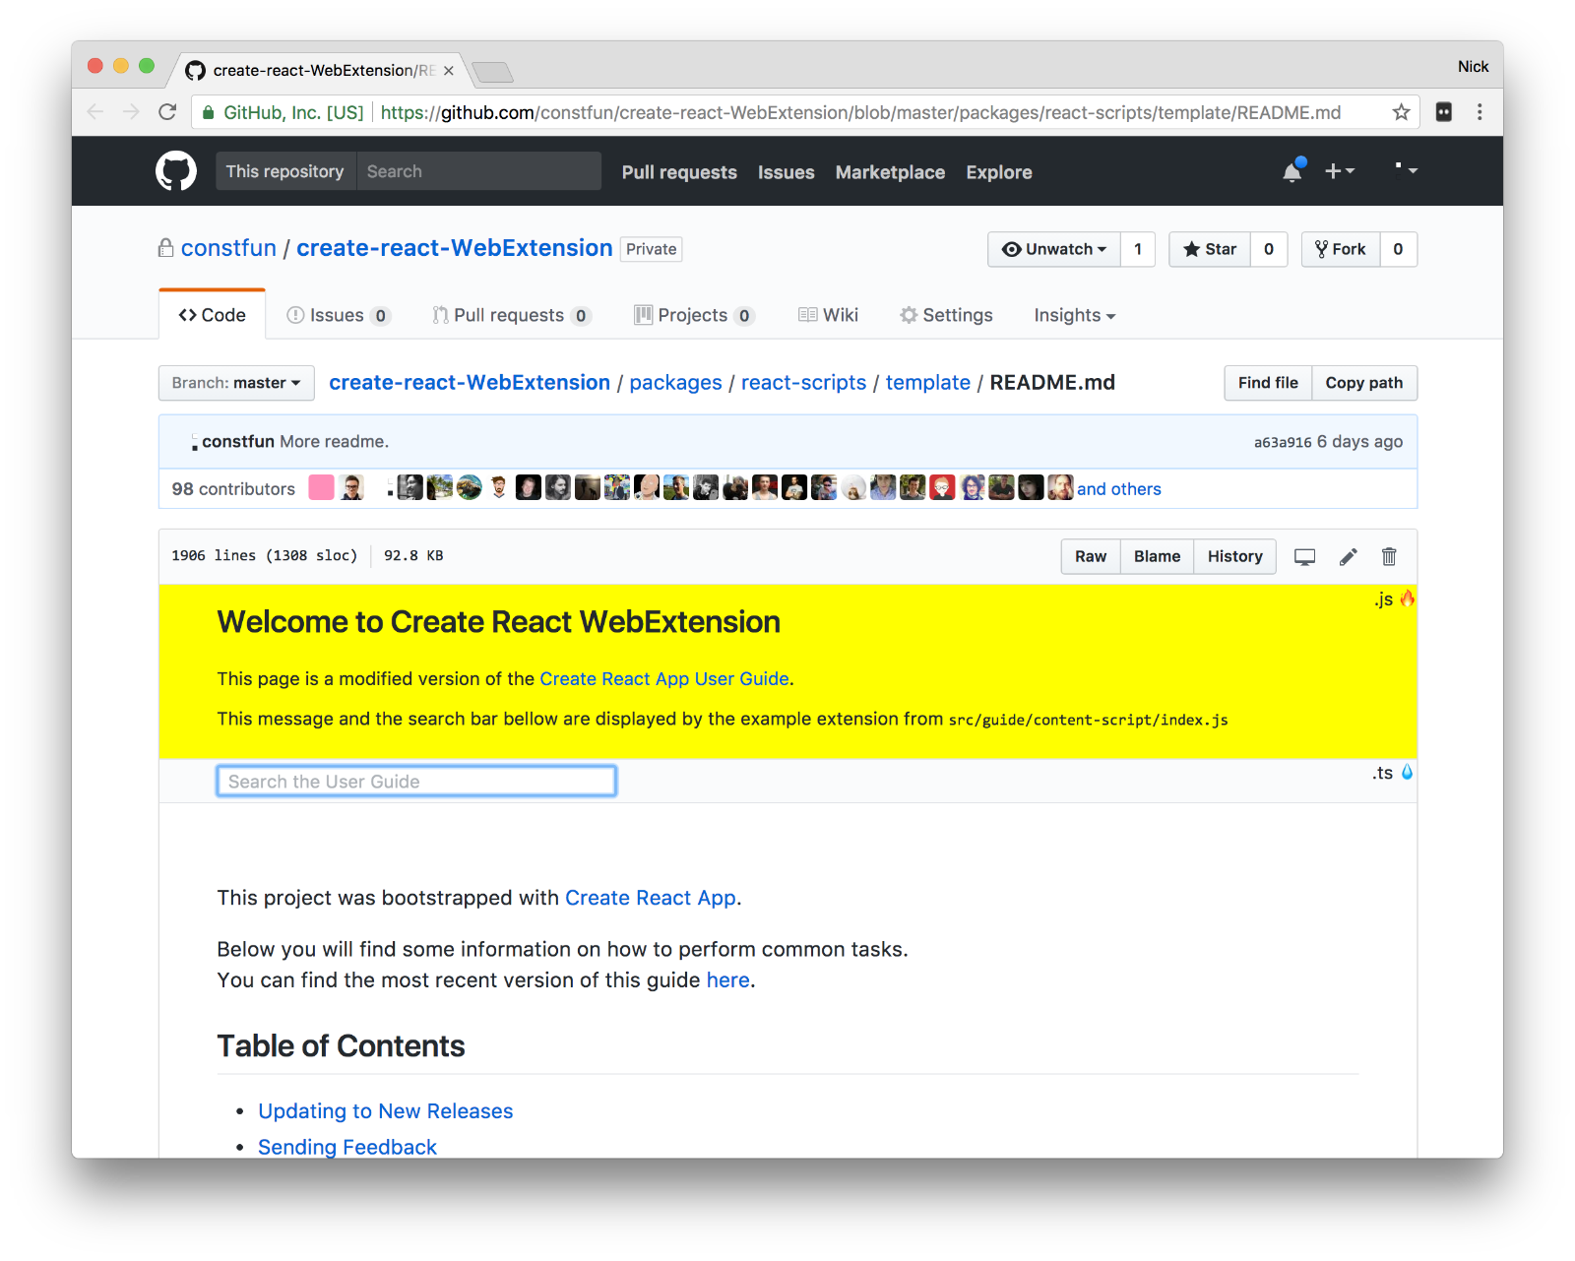Viewport: 1575px width, 1261px height.
Task: Click the pink contributor avatar
Action: click(x=321, y=488)
